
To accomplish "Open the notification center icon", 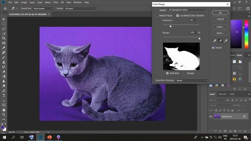I will pos(246,137).
